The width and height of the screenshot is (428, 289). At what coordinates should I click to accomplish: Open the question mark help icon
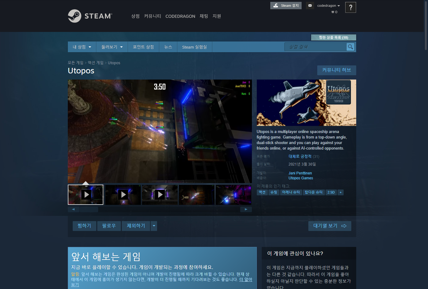pos(351,7)
